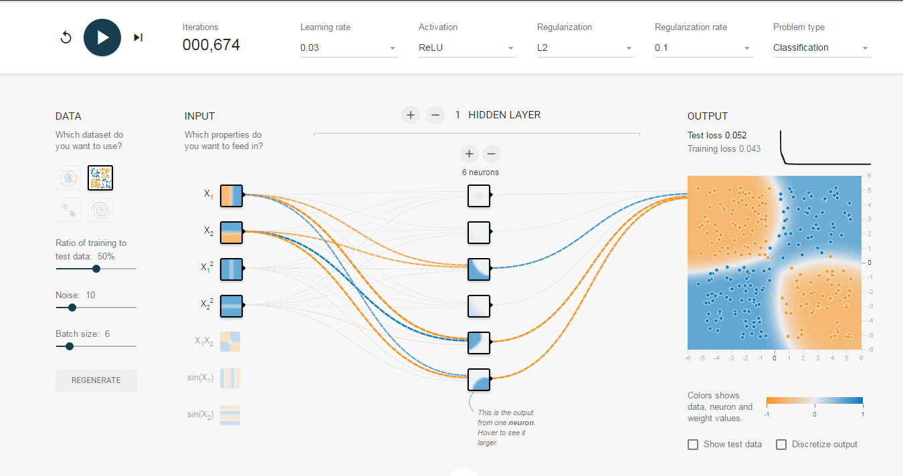
Task: Enable the X1X2 input feature
Action: 229,341
